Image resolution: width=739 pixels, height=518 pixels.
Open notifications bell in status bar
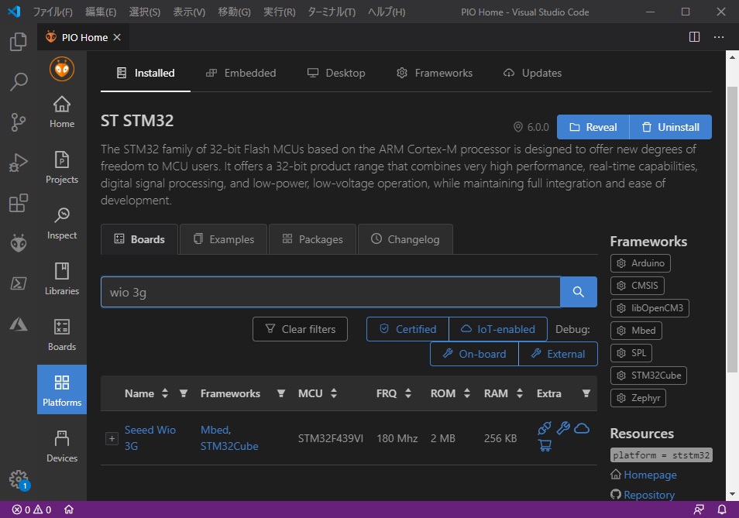click(x=722, y=509)
